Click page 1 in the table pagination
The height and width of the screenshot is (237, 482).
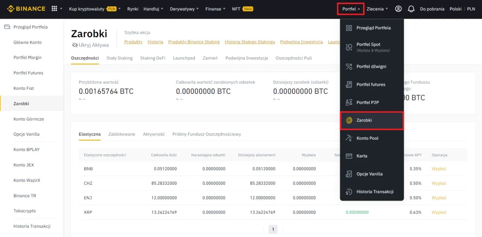[x=273, y=229]
